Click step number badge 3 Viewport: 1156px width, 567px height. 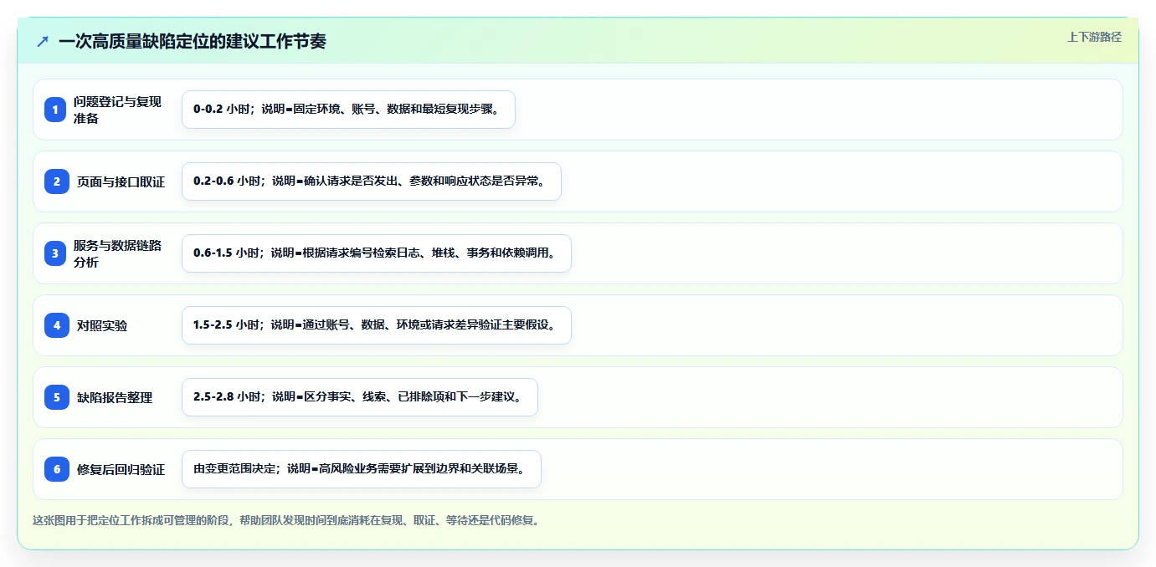[x=57, y=253]
